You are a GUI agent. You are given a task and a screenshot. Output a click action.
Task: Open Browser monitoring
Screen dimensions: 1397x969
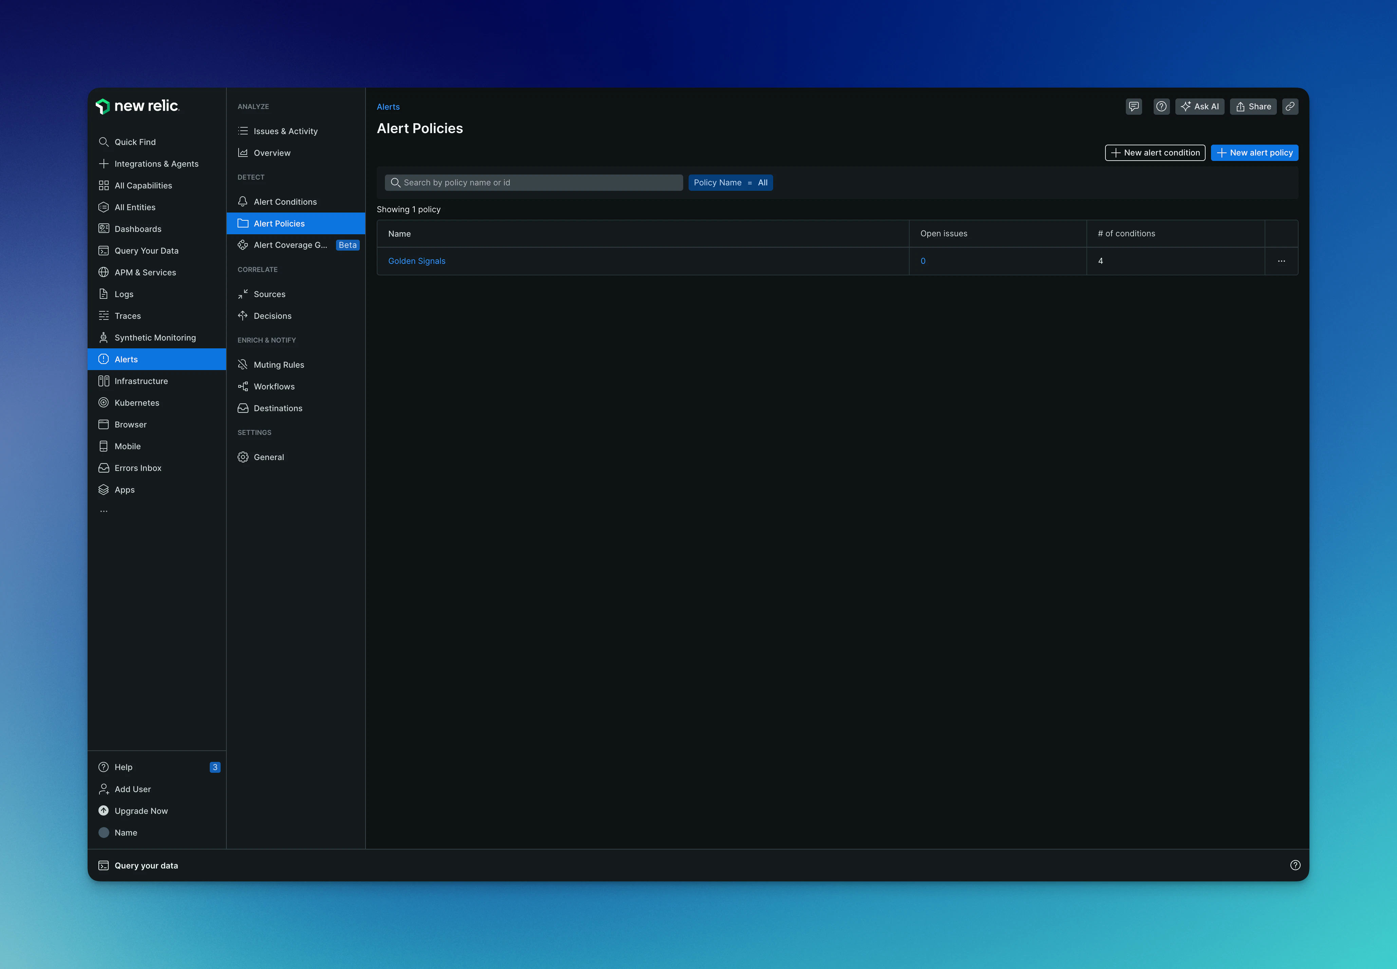pyautogui.click(x=156, y=425)
